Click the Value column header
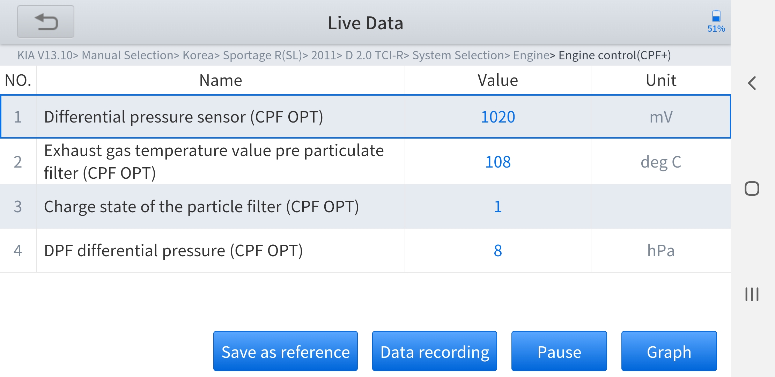 498,81
